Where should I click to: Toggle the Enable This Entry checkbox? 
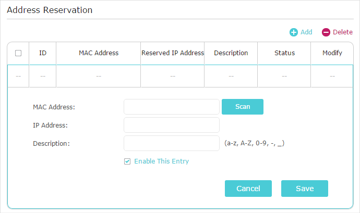(127, 161)
